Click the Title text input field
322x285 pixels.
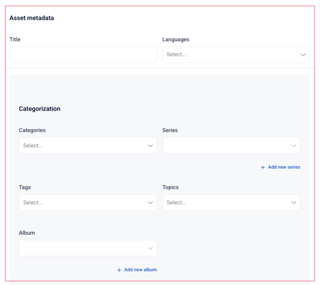click(83, 55)
